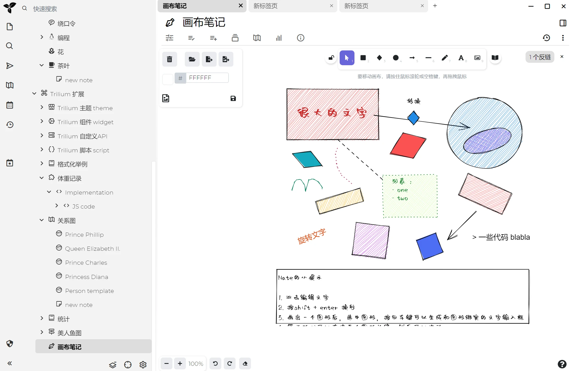Select the arrow/select tool
Viewport: 570px width, 371px height.
tap(347, 58)
